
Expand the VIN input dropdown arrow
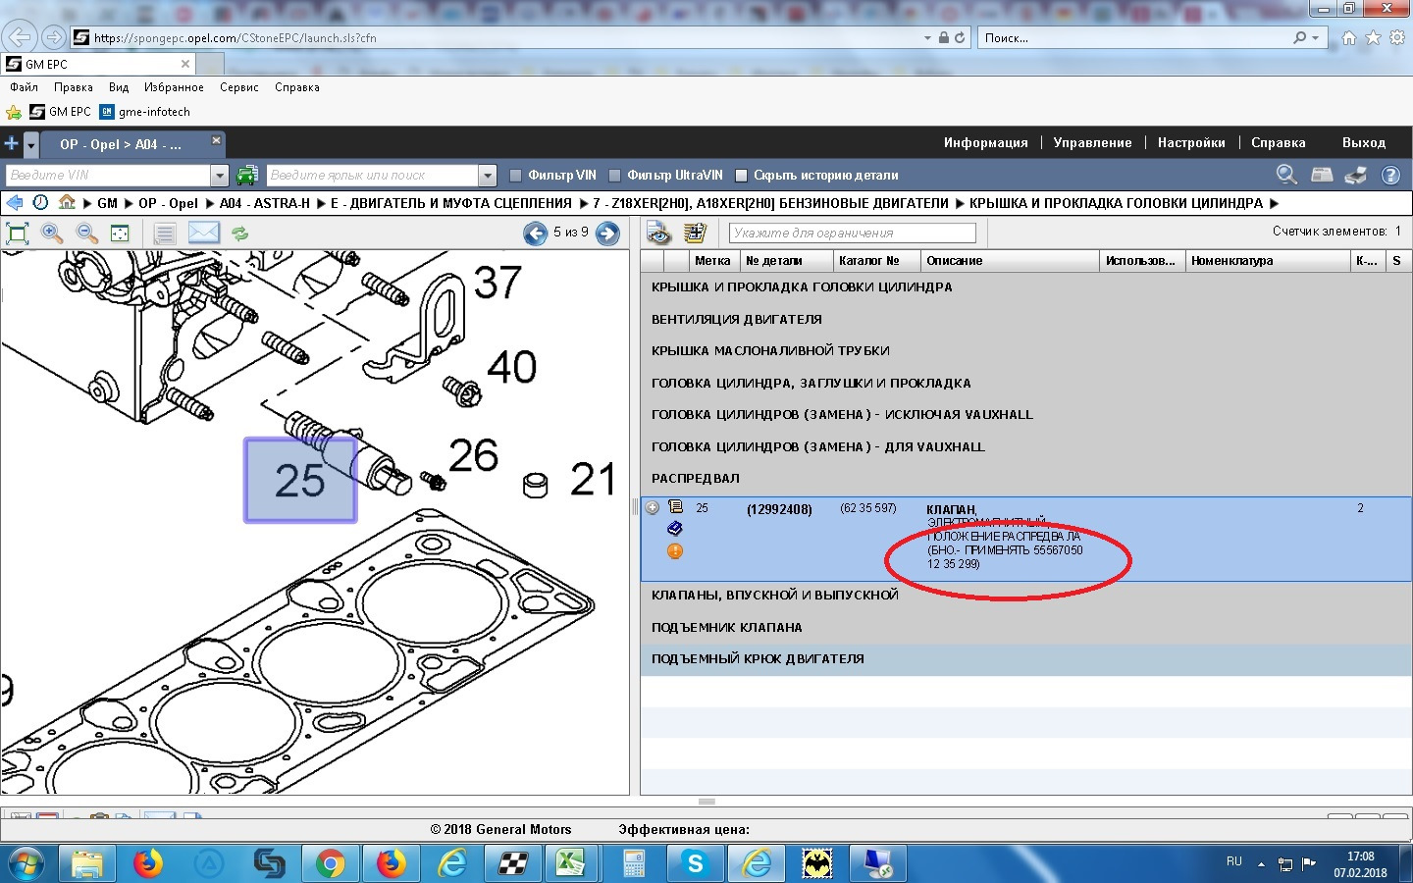point(220,176)
